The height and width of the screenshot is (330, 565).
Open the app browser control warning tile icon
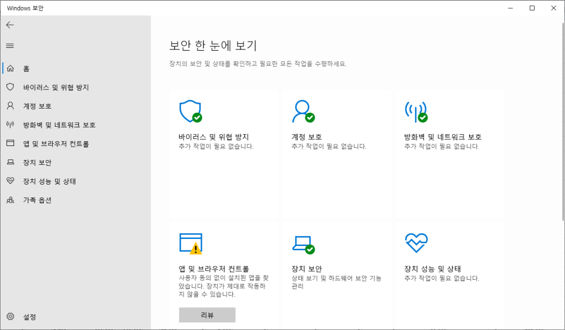click(x=191, y=244)
